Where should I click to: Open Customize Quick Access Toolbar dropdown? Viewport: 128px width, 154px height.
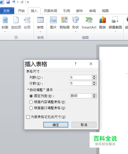(x=28, y=2)
